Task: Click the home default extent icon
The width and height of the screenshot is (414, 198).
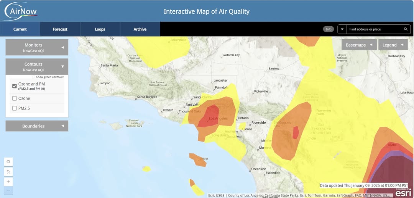Action: 8,172
